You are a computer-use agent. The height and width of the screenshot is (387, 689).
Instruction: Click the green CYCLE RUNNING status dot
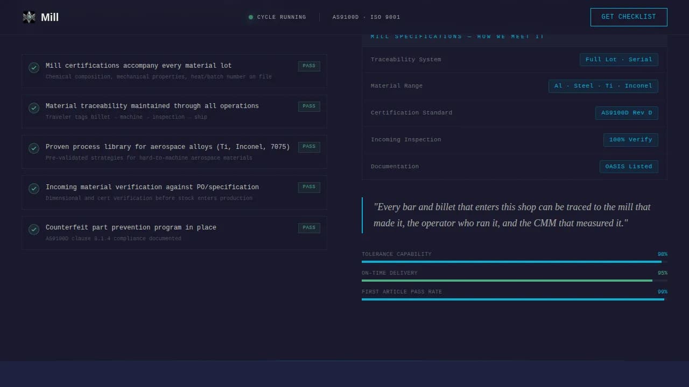click(x=251, y=17)
